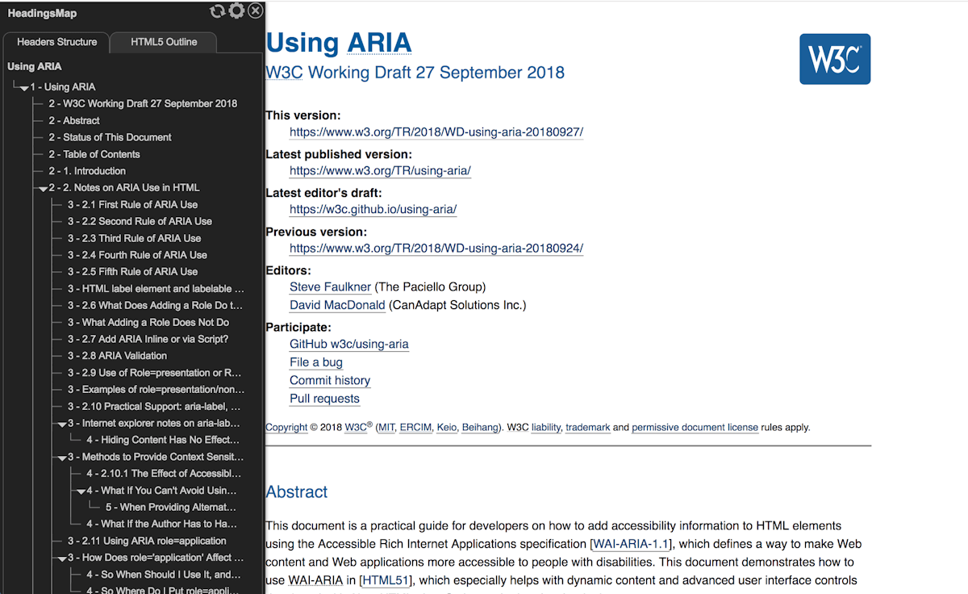The image size is (968, 594).
Task: Open David MacDonald editor link
Action: (337, 305)
